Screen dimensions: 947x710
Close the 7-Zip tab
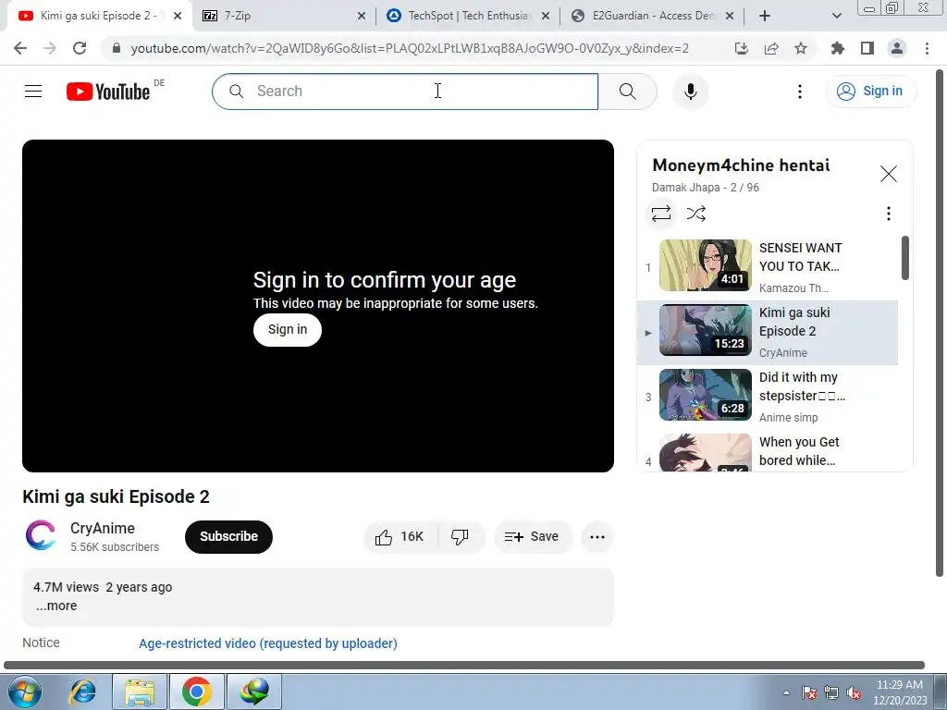click(362, 16)
